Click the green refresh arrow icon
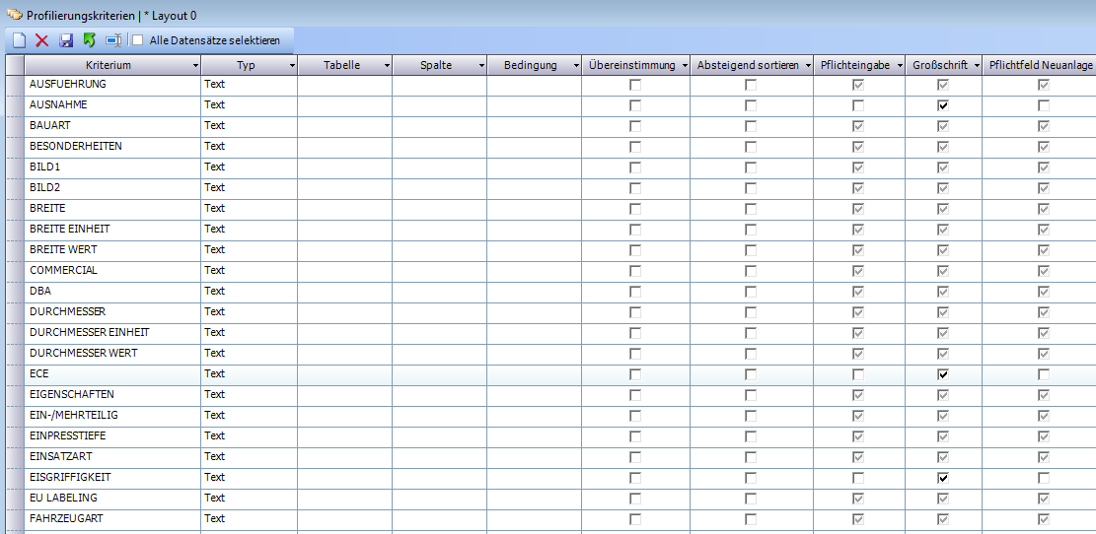The height and width of the screenshot is (534, 1096). coord(90,40)
